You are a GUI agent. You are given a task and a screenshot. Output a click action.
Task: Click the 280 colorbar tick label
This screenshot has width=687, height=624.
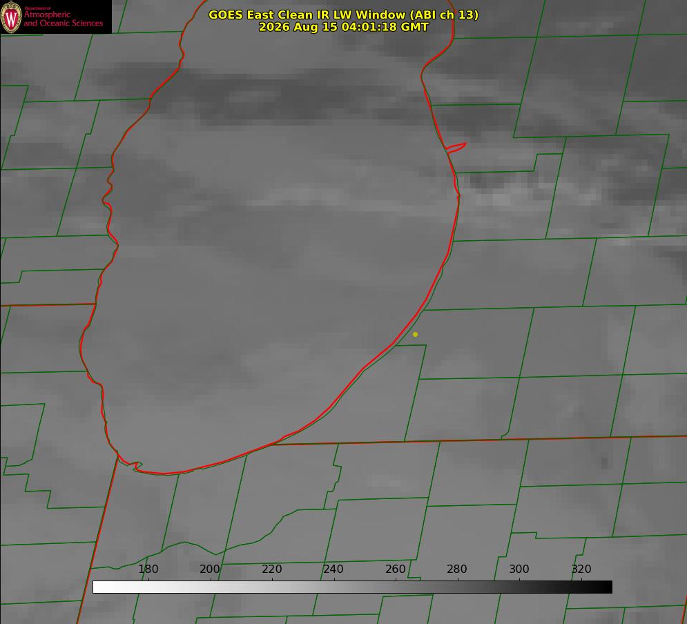click(457, 569)
